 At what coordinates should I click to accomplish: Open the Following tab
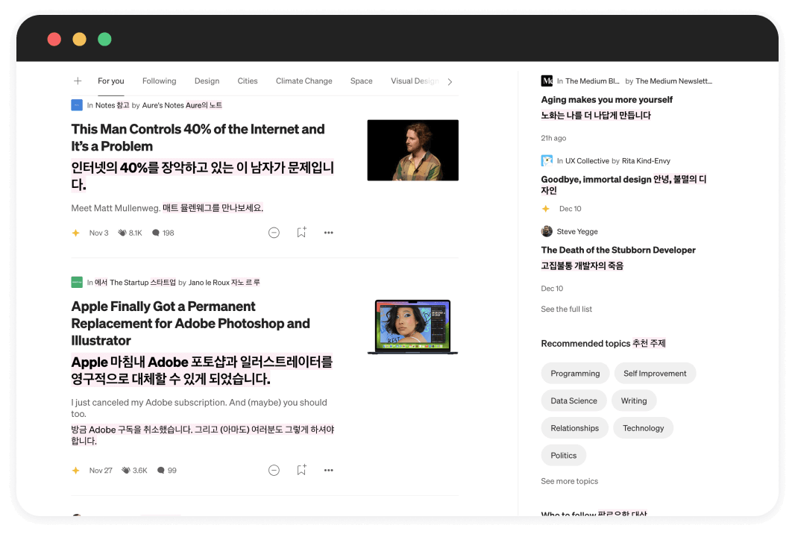click(x=159, y=81)
